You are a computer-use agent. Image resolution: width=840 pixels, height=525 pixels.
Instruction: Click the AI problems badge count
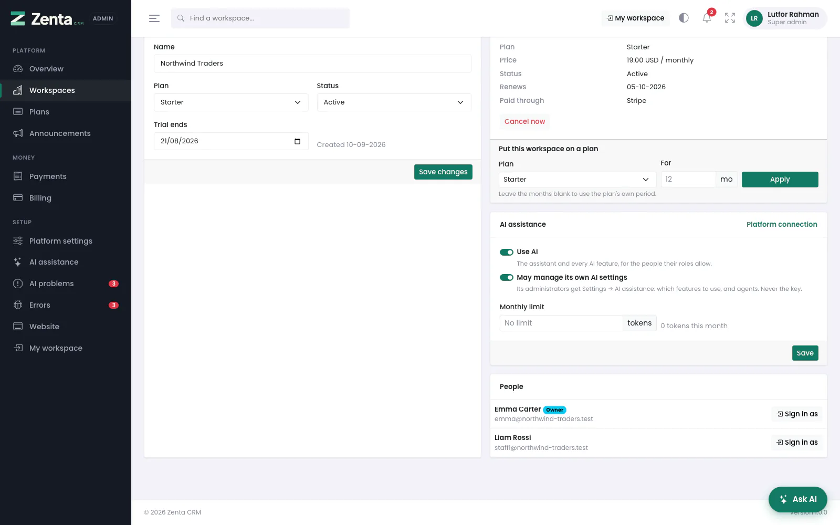[113, 283]
